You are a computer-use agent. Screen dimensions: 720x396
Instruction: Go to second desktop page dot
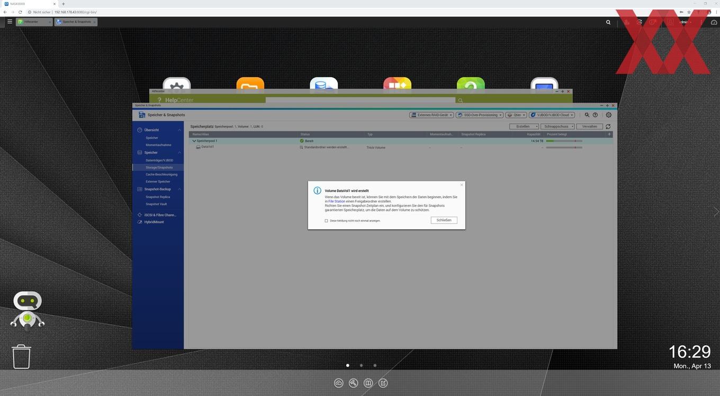(361, 365)
